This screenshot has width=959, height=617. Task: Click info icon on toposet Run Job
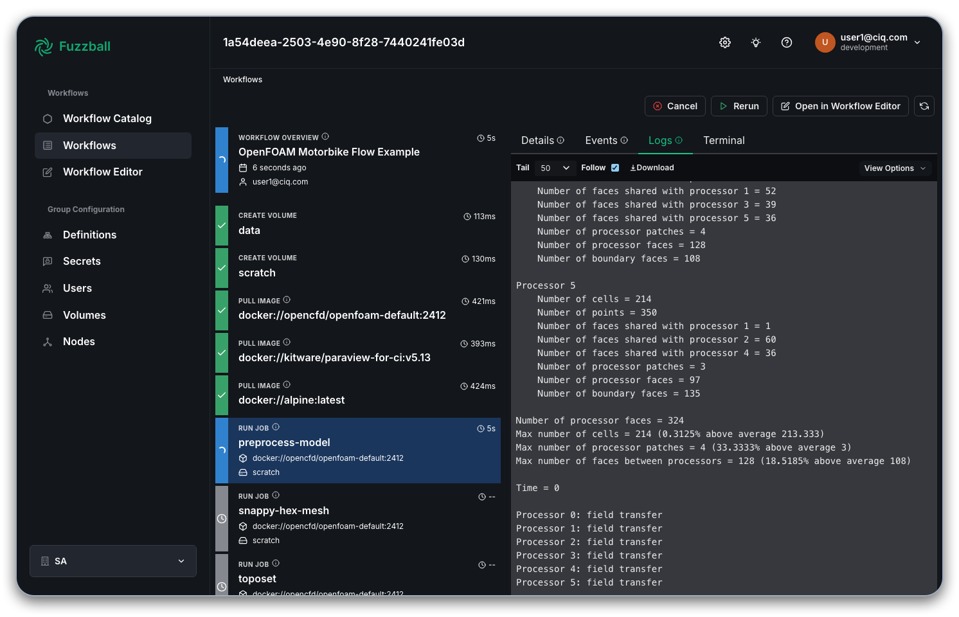276,563
